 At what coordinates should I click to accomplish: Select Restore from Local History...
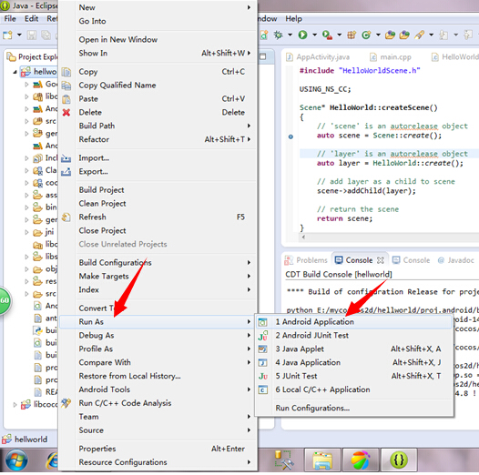click(x=157, y=377)
